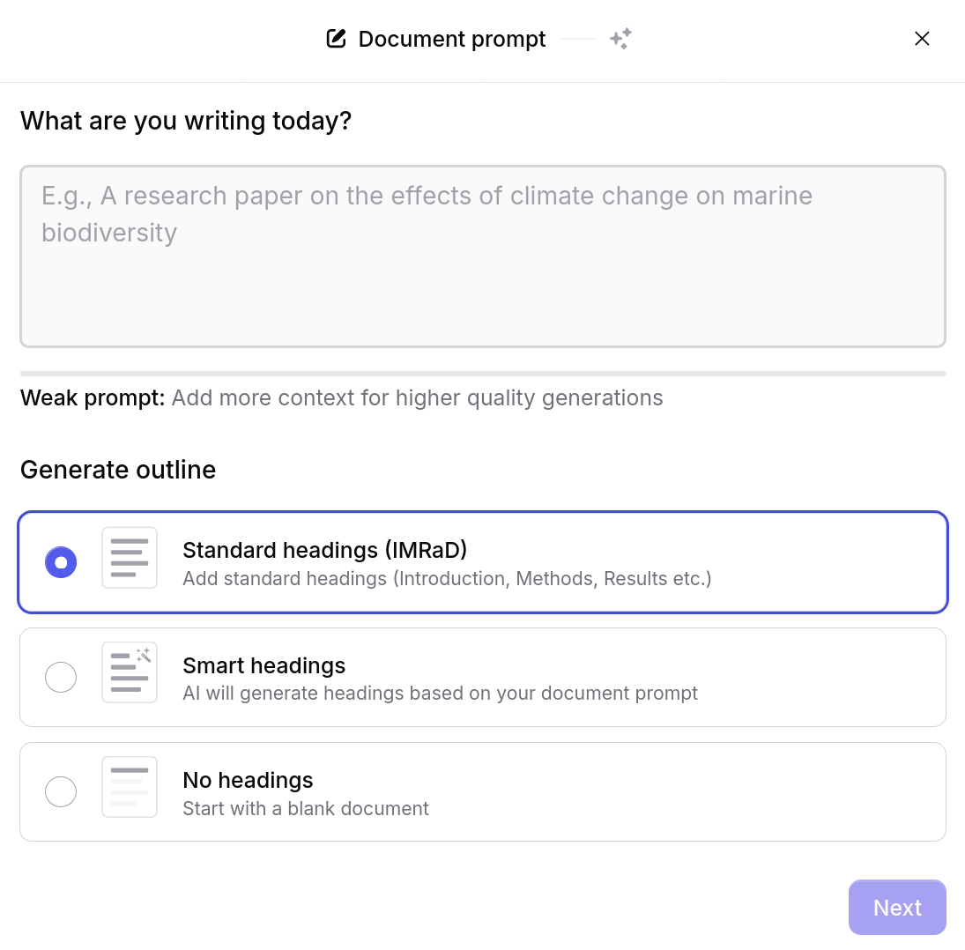Click the Generate outline heading
Viewport: 965px width, 950px height.
[118, 470]
